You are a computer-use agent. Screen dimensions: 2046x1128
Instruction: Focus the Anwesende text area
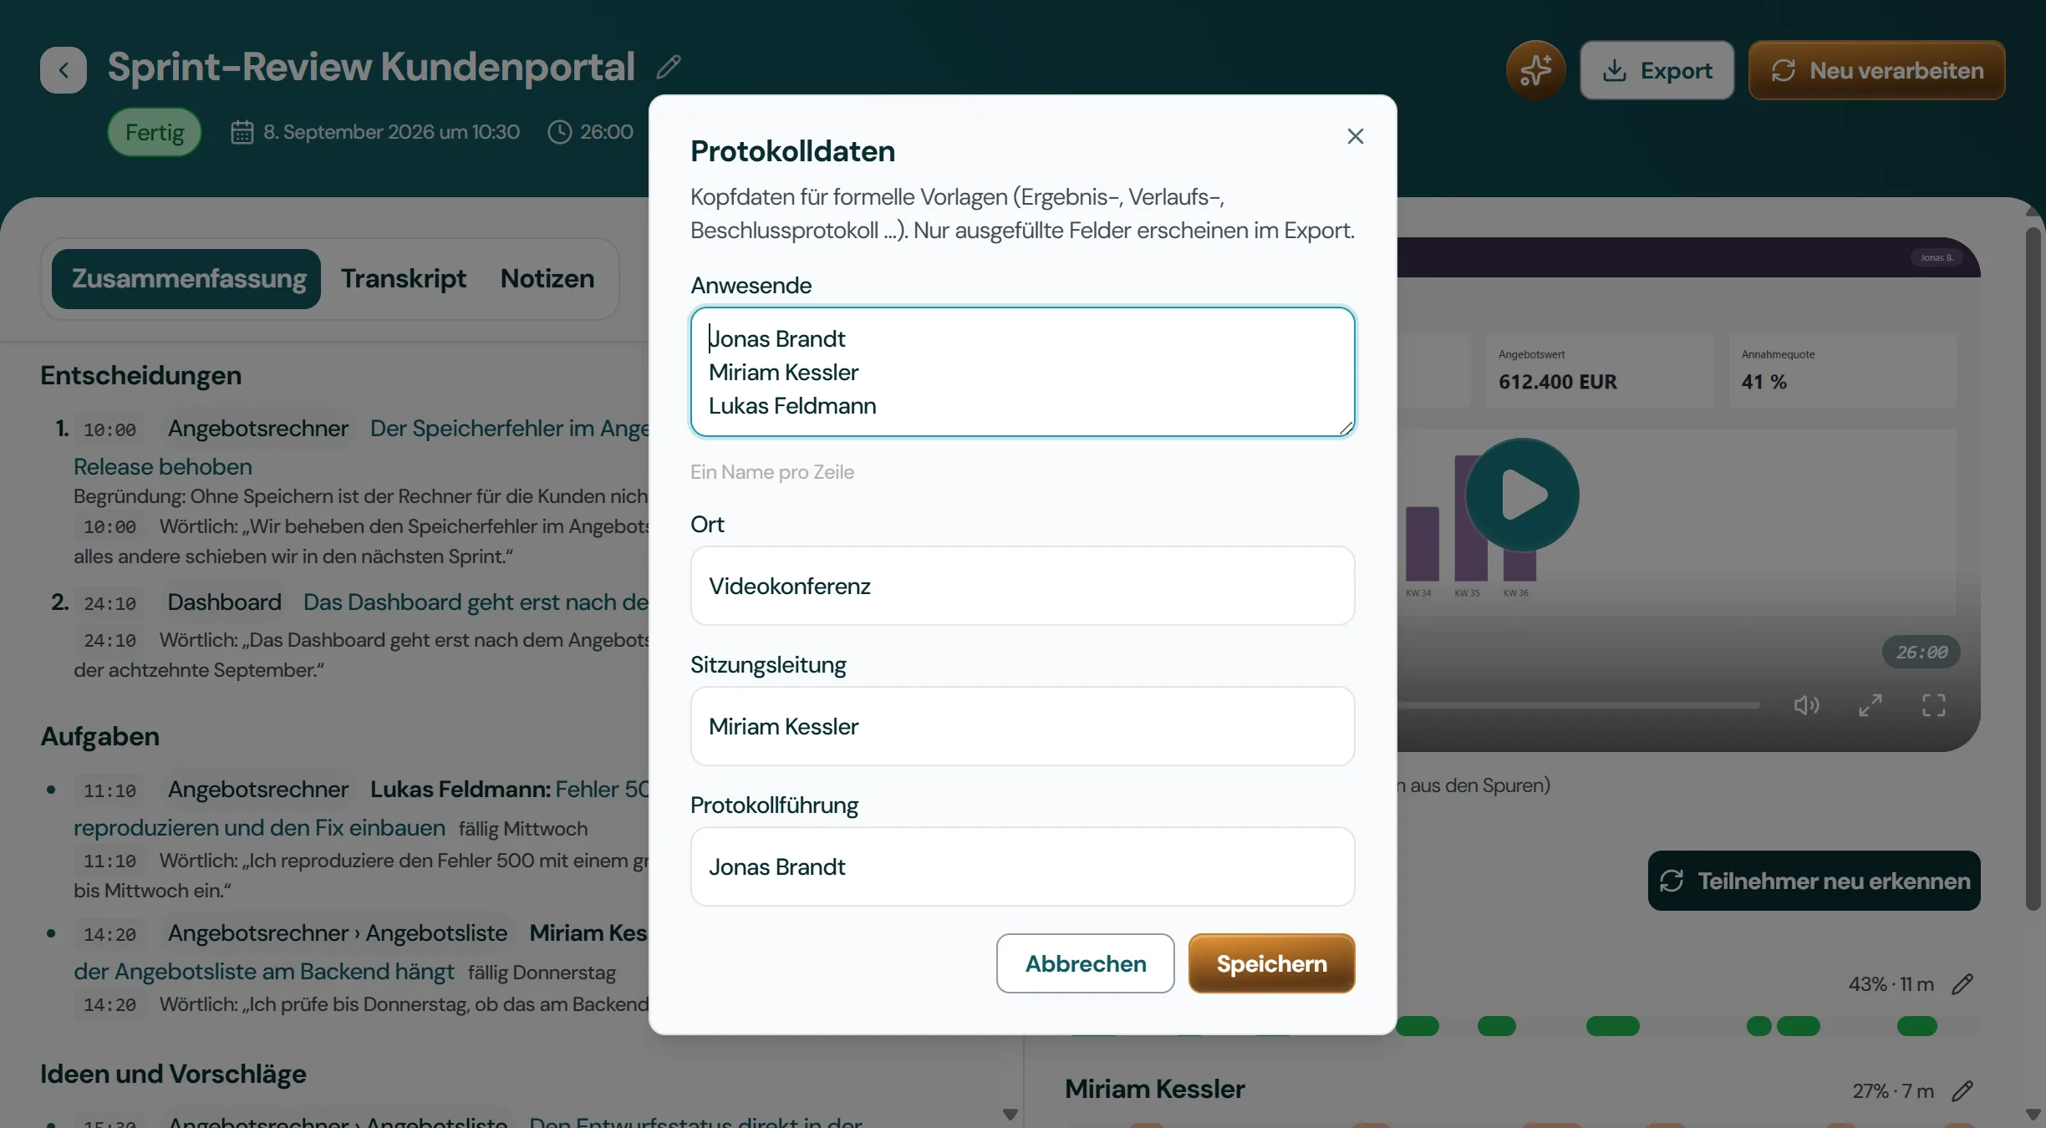pyautogui.click(x=1022, y=372)
